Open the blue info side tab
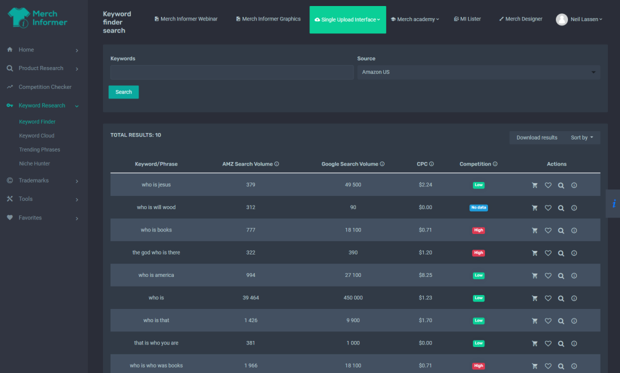The width and height of the screenshot is (620, 373). [x=613, y=204]
